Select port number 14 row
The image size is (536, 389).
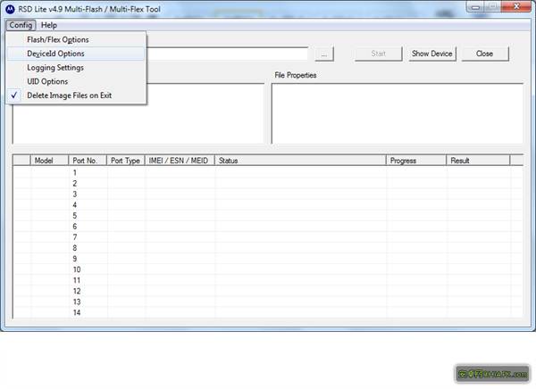[268, 313]
